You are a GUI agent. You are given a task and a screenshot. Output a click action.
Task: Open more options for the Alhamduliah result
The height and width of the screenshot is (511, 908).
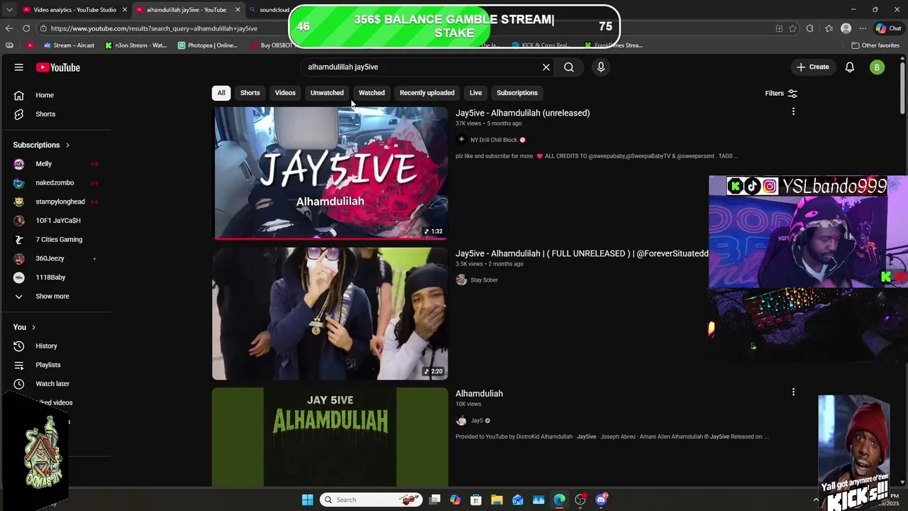[793, 392]
